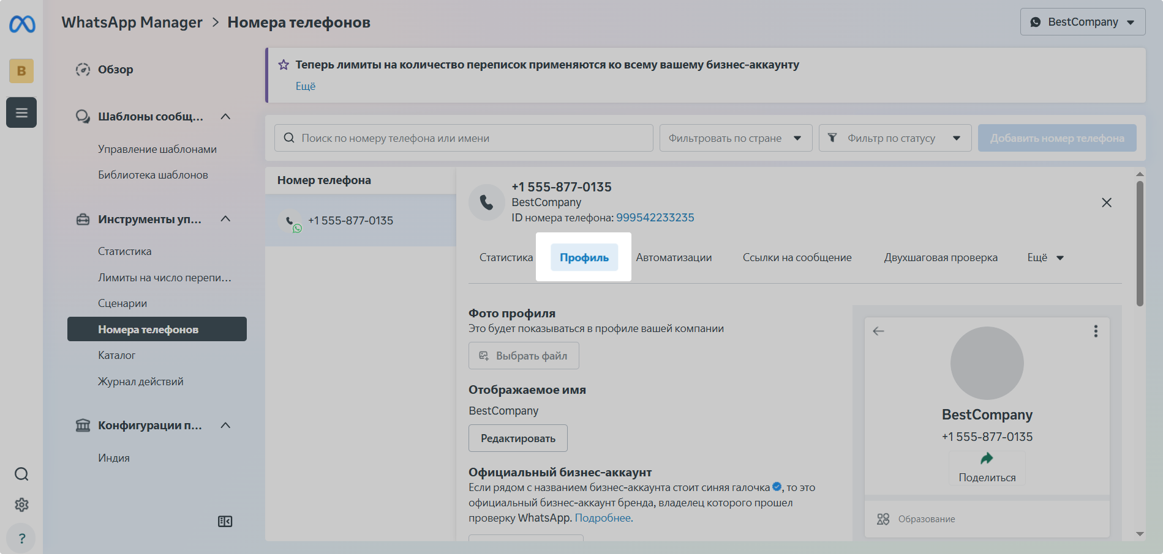Open Лимиты на число переписок item

point(165,278)
